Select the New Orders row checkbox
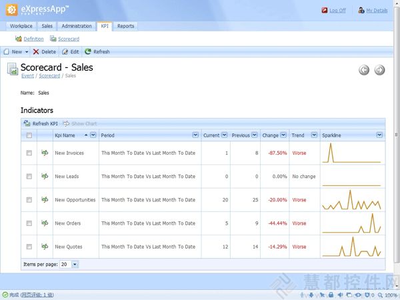 [x=29, y=223]
